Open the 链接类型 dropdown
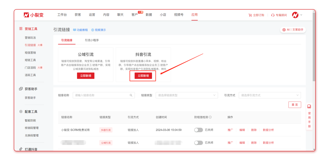 (x=187, y=95)
